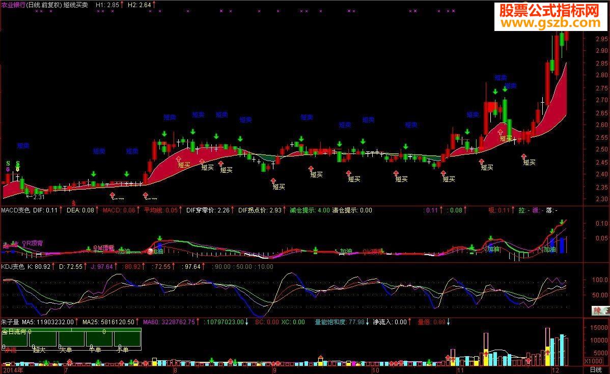610x374 pixels.
Task: Click the purple MA60: 3228762.75 value
Action: 169,322
